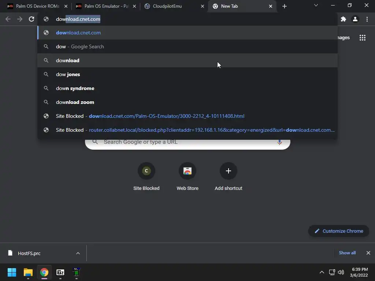Image resolution: width=375 pixels, height=281 pixels.
Task: Open volume control tray icon
Action: 341,272
